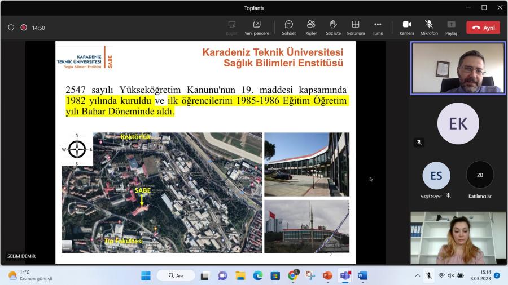Click muted mic icon near EK
This screenshot has height=285, width=508.
click(x=419, y=142)
